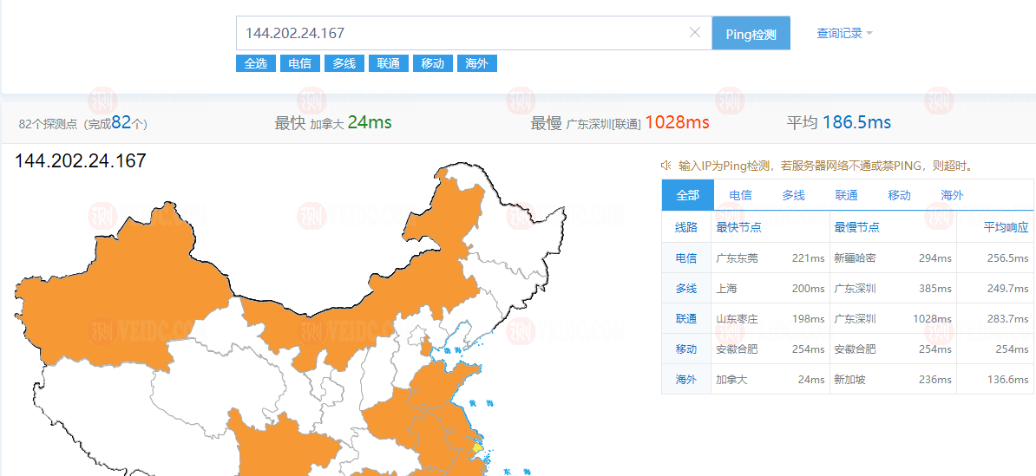Click the Ping检测 button

751,33
